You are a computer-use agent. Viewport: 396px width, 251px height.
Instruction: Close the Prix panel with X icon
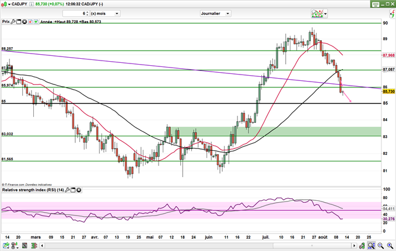pyautogui.click(x=24, y=22)
